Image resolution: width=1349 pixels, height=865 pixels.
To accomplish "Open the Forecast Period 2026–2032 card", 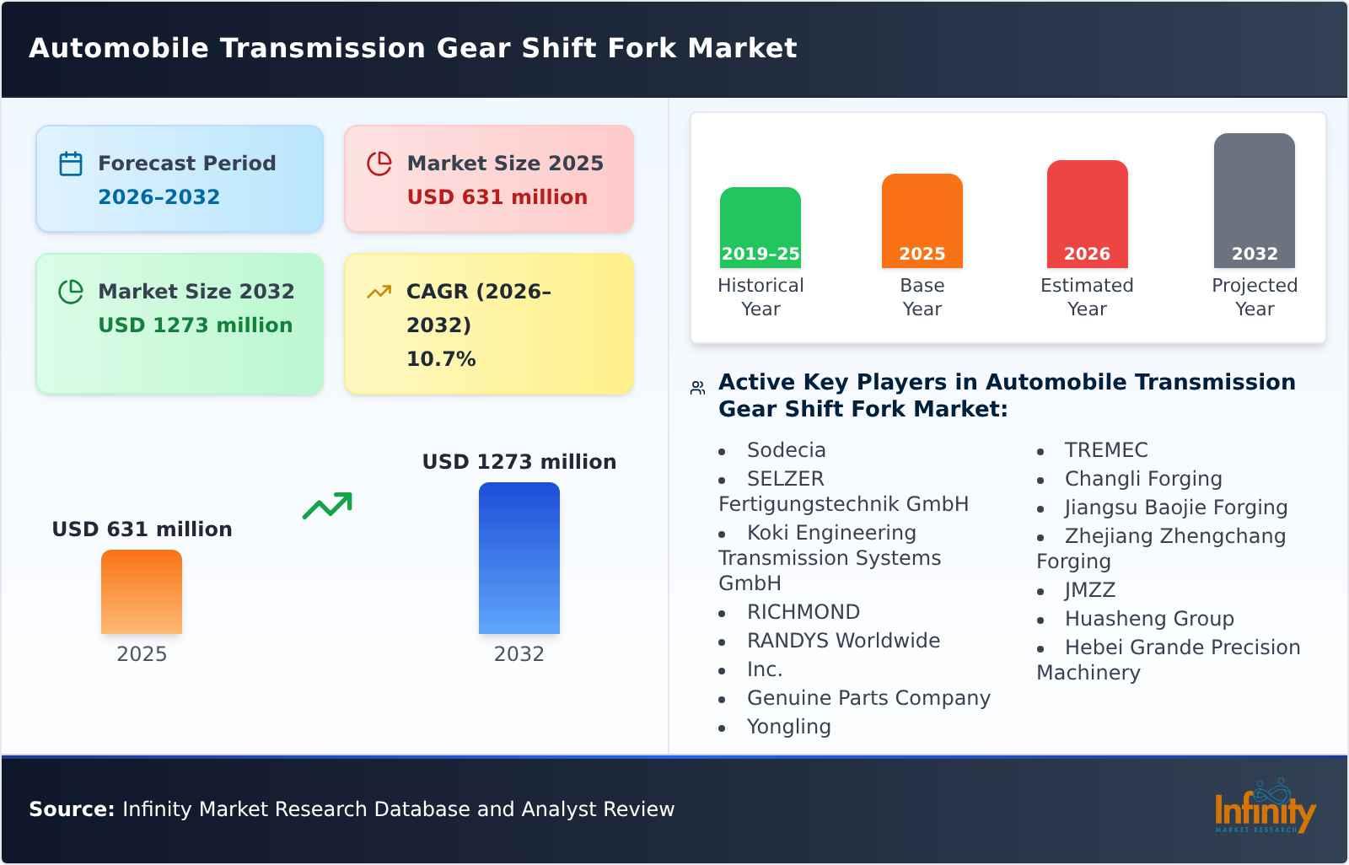I will [179, 179].
